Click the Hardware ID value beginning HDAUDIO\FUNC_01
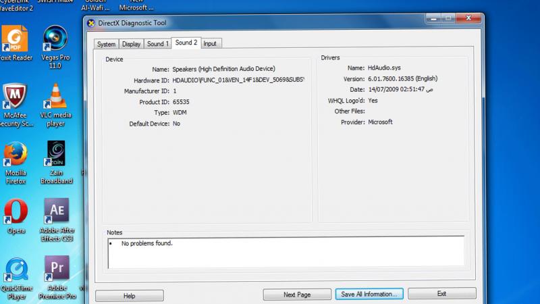 [x=238, y=80]
